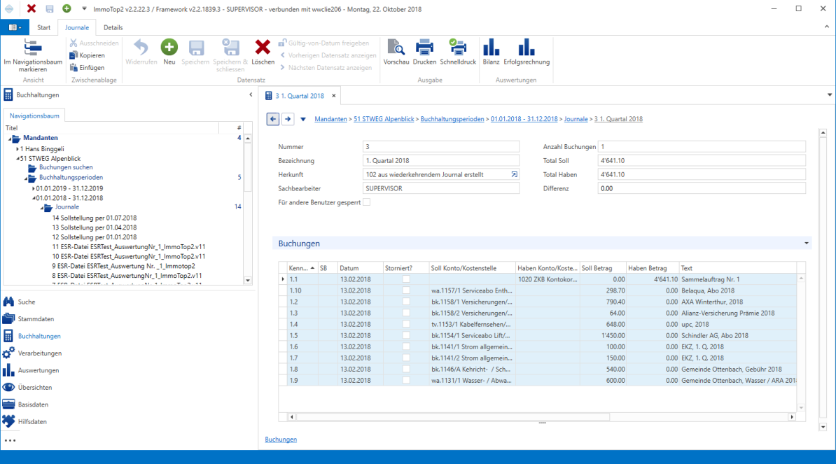Toggle Für andere Benutzer gesperrt checkbox
This screenshot has width=836, height=464.
point(367,202)
